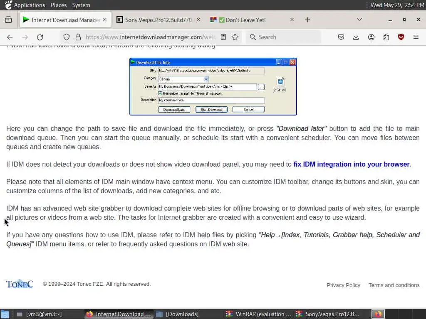Click the GNOME foot logo in top panel
The height and width of the screenshot is (319, 426).
pyautogui.click(x=8, y=5)
